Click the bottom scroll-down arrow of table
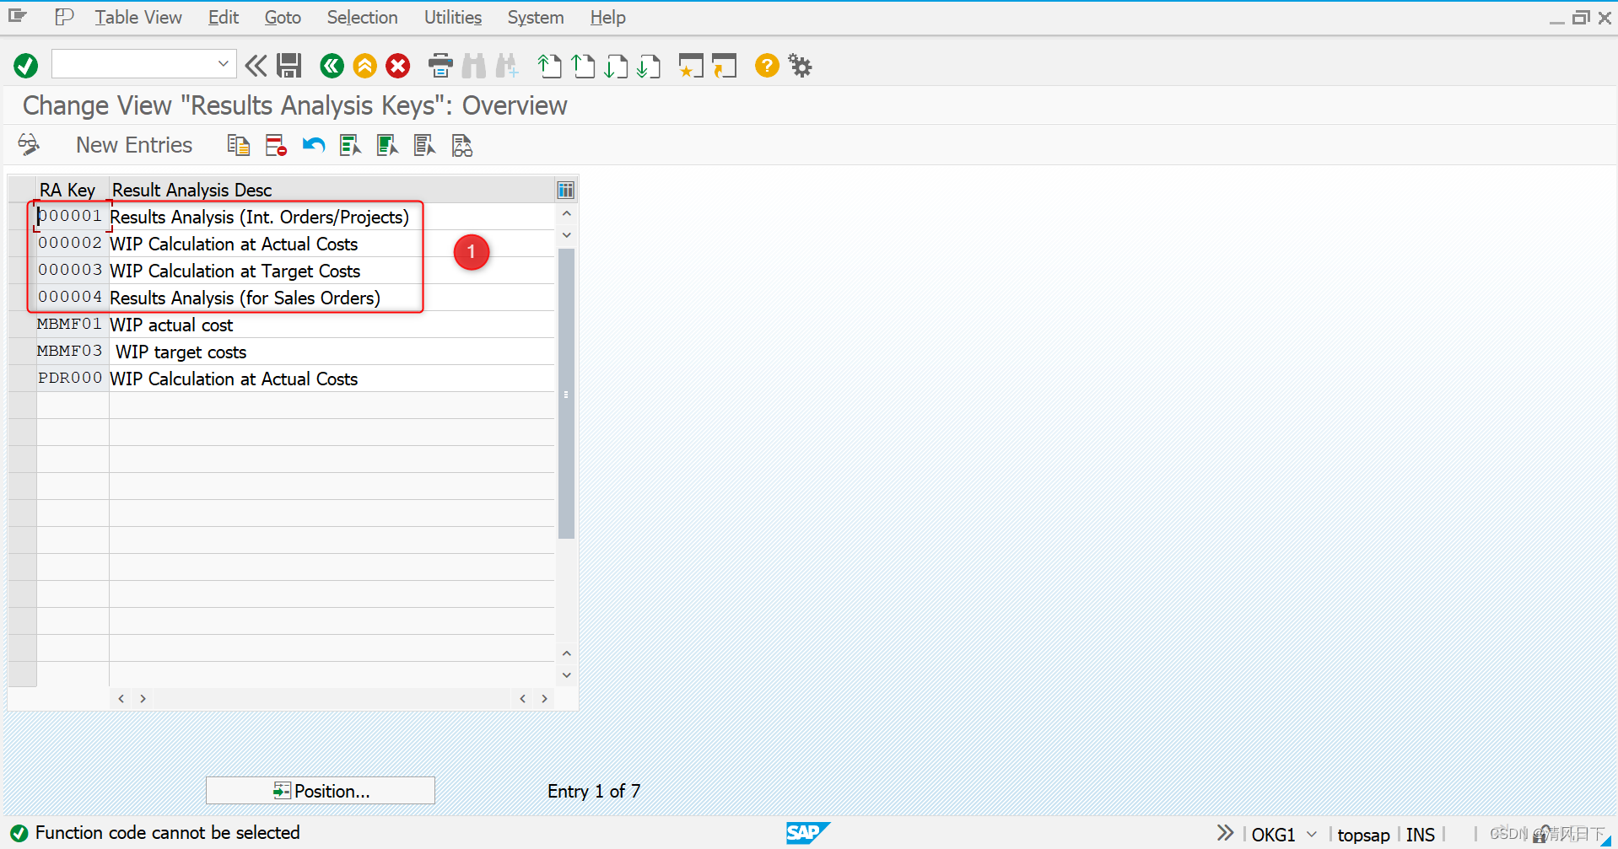The image size is (1618, 849). (567, 675)
